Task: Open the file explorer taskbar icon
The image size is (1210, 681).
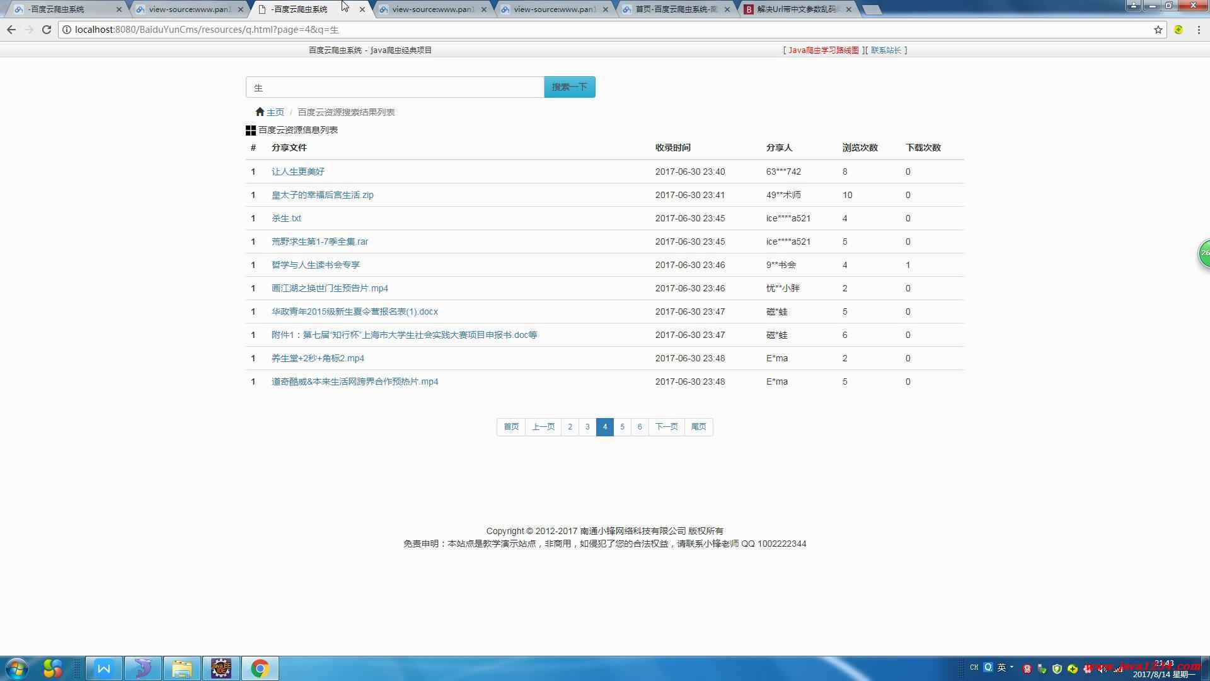Action: tap(182, 668)
